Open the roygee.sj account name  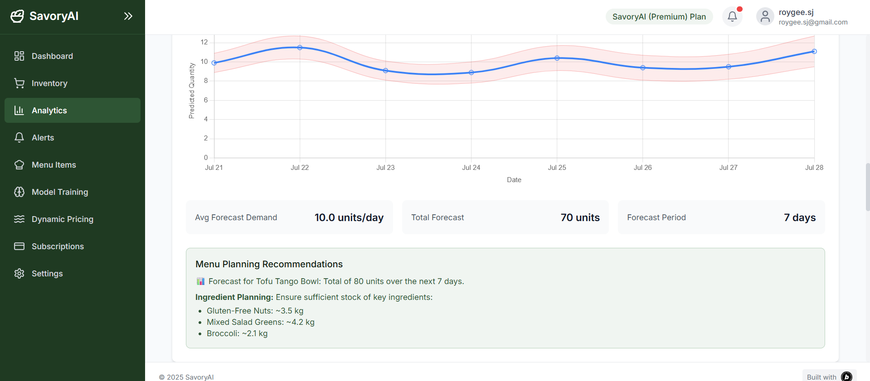[796, 12]
